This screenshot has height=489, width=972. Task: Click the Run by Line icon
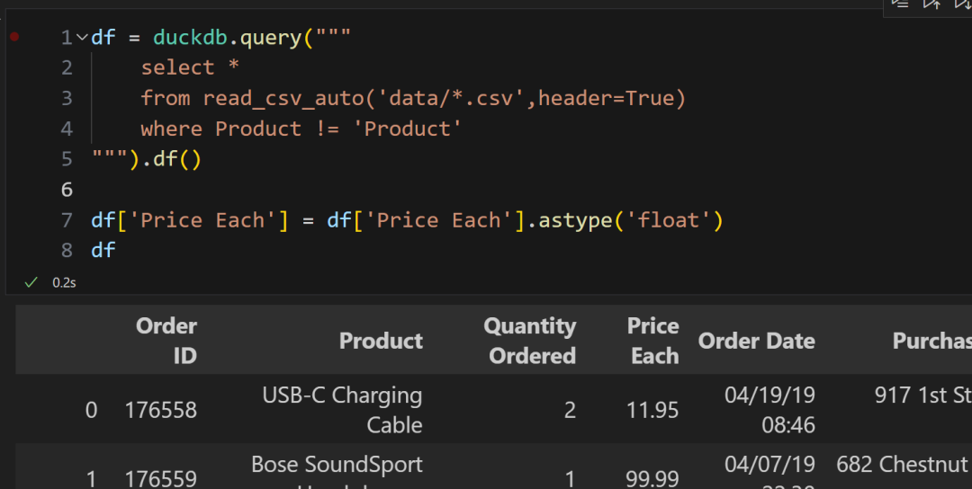[900, 4]
